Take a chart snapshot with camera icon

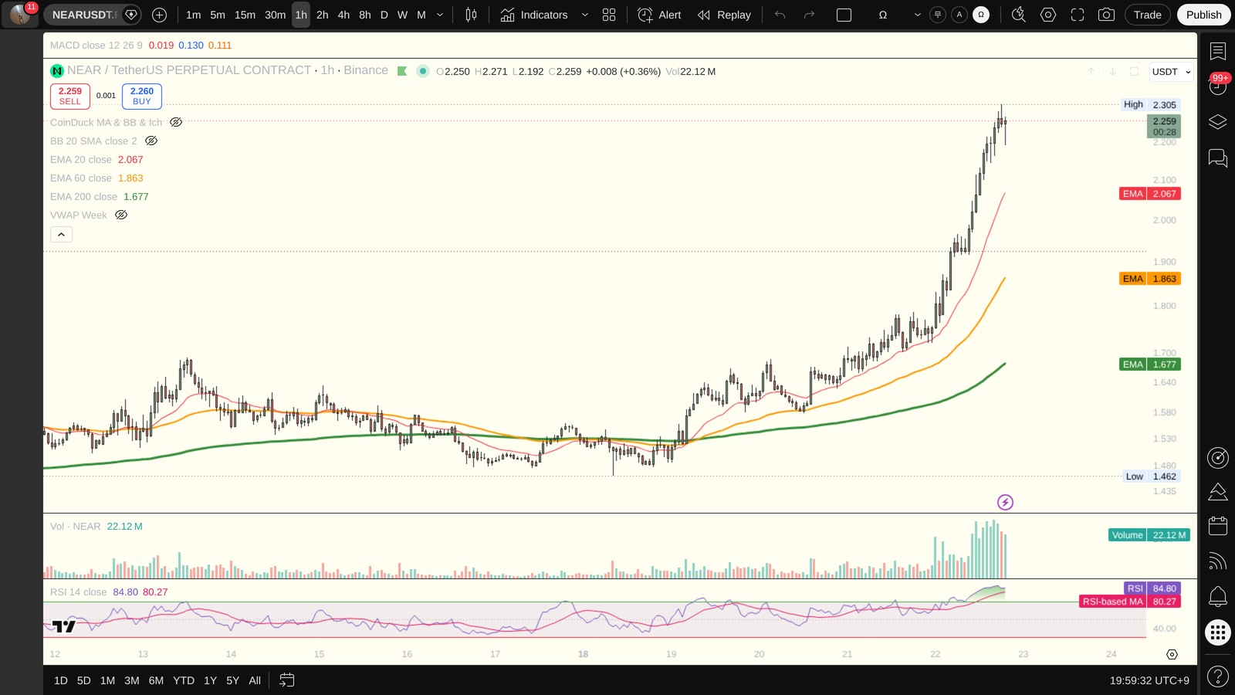pos(1106,15)
